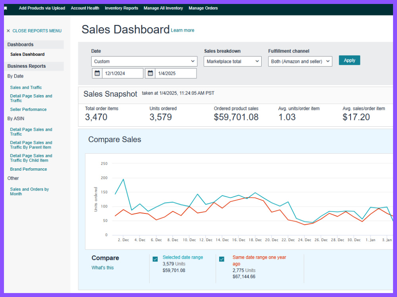The height and width of the screenshot is (297, 397).
Task: Open By ASIN Detail Page Sales and Traffic
Action: point(31,132)
